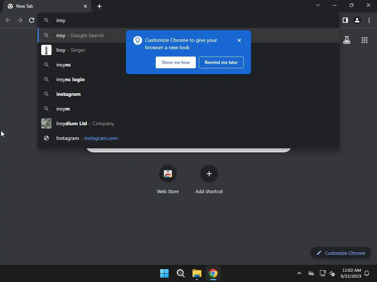Dismiss the Customize Chrome popup
377x282 pixels.
point(239,40)
